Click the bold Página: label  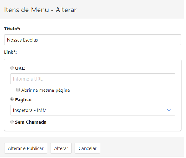click(23, 100)
